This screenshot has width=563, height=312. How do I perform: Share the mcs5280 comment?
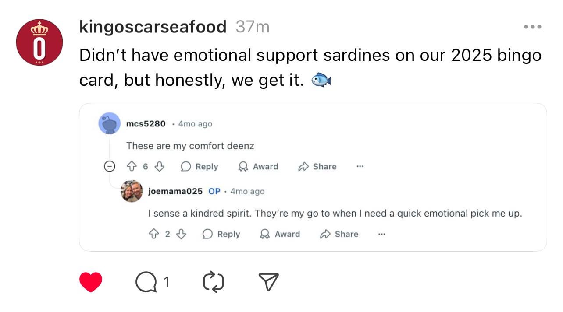click(x=317, y=166)
